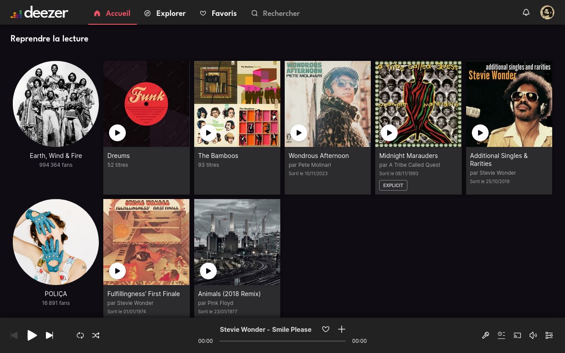This screenshot has height=353, width=565.
Task: Click the volume speaker icon
Action: [x=533, y=335]
